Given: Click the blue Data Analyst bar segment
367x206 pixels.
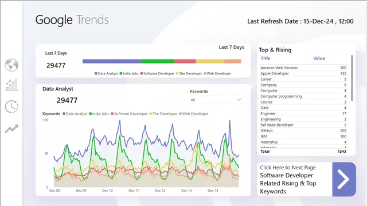Looking at the screenshot, I should 112,61.
